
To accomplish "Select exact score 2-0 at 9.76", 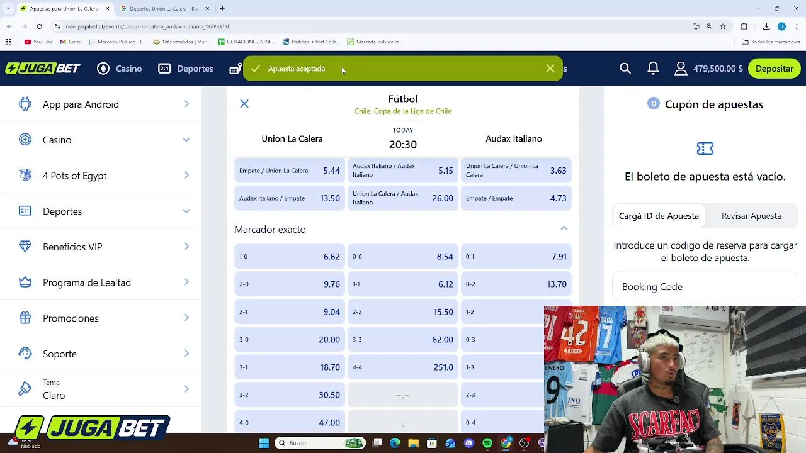I will (290, 284).
